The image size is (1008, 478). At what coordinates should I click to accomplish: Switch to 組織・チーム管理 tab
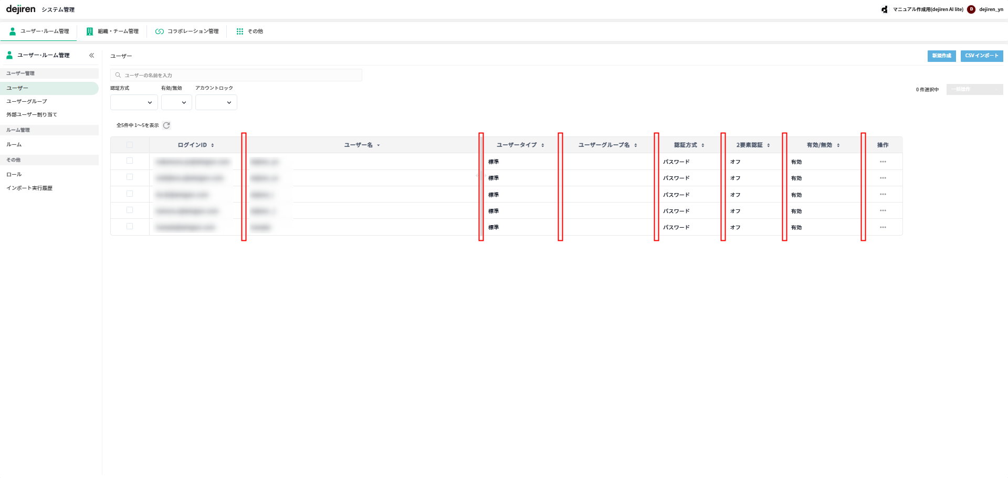click(112, 31)
